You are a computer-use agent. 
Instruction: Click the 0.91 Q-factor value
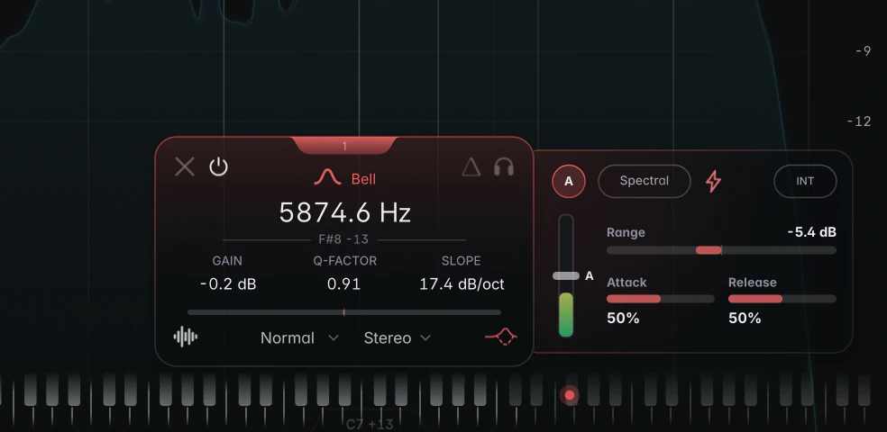click(x=344, y=284)
